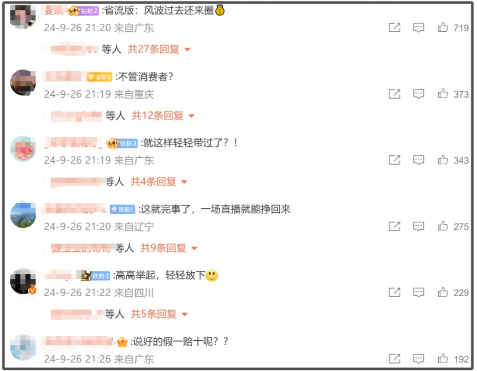Image resolution: width=477 pixels, height=371 pixels.
Task: Reply to the 风波过去还来圈 comment
Action: click(418, 28)
